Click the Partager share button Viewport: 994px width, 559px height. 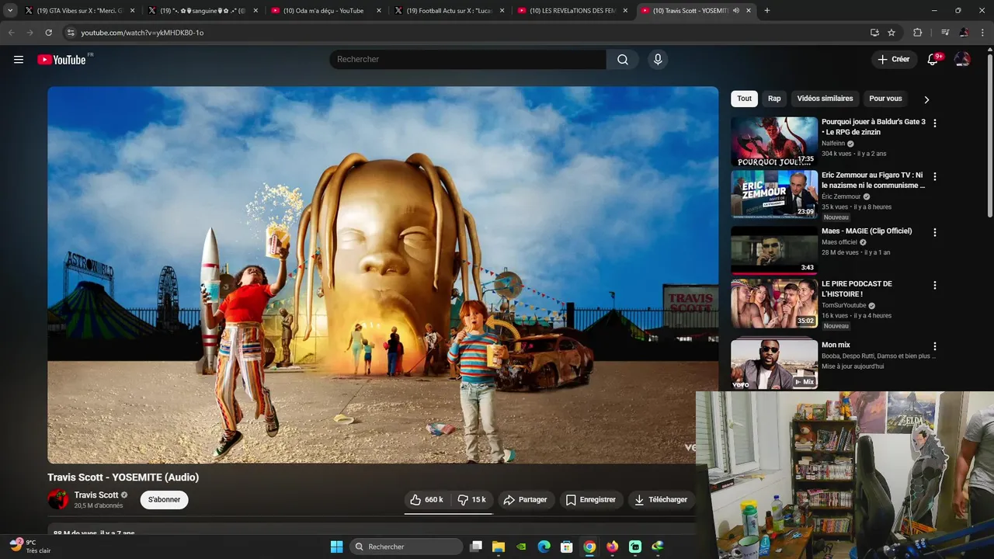[526, 500]
